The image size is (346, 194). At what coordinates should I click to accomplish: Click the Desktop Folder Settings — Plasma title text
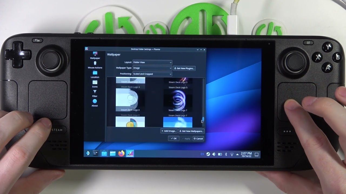click(145, 49)
